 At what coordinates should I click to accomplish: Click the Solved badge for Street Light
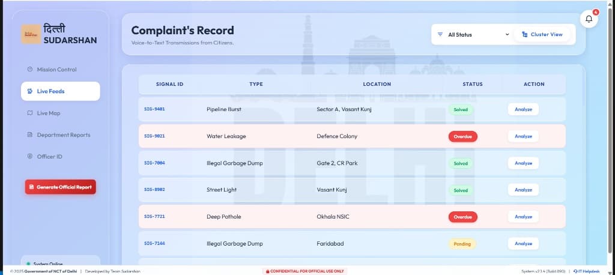[x=461, y=190]
